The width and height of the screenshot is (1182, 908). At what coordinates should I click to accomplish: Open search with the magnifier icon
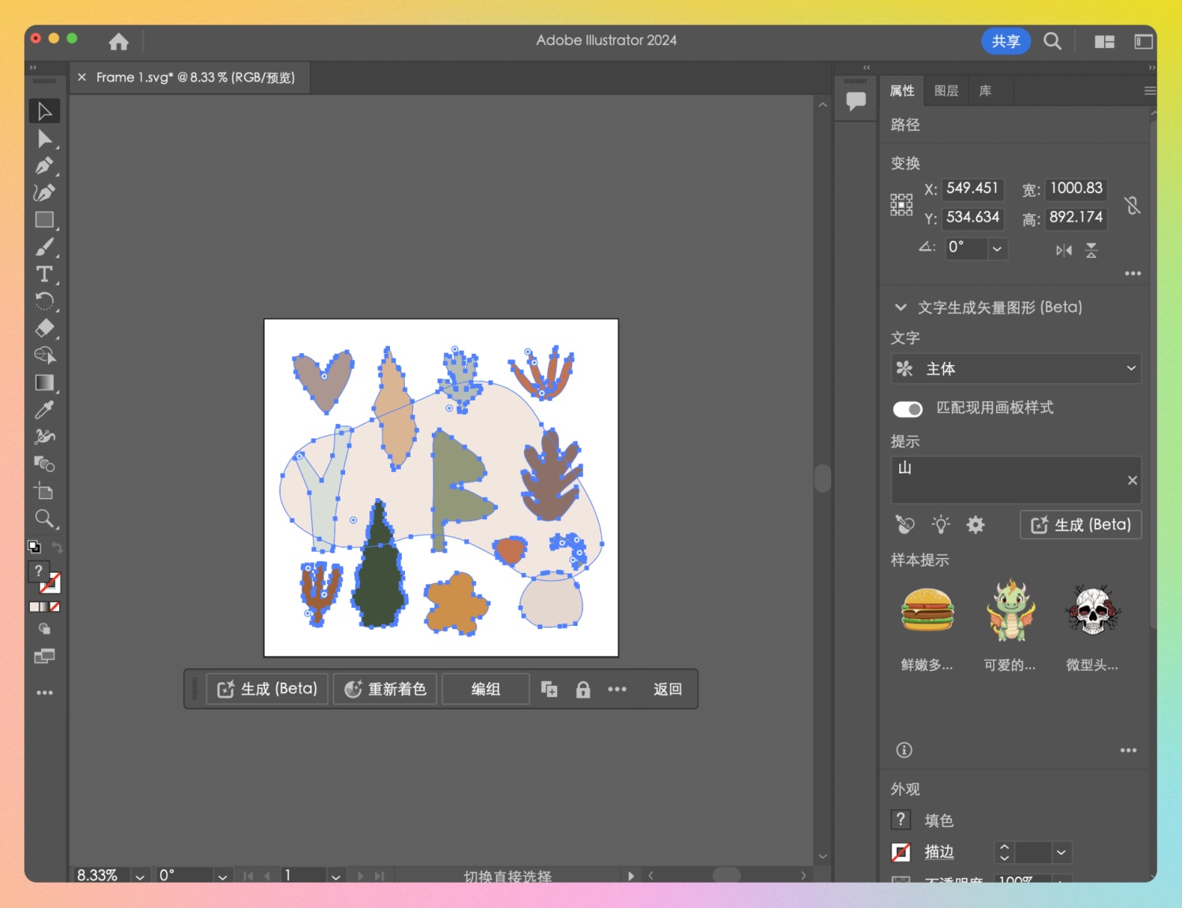(x=1052, y=41)
